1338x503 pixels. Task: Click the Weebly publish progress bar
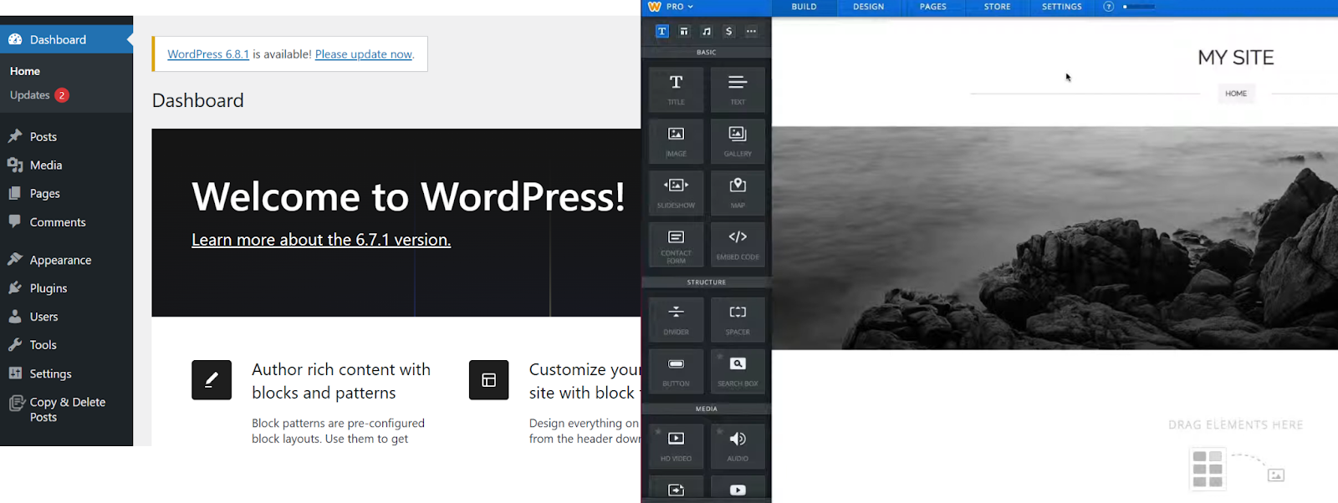coord(1139,7)
